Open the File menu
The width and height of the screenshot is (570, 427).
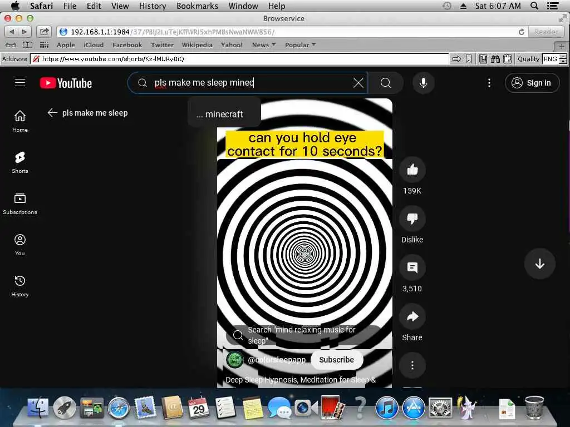click(70, 6)
